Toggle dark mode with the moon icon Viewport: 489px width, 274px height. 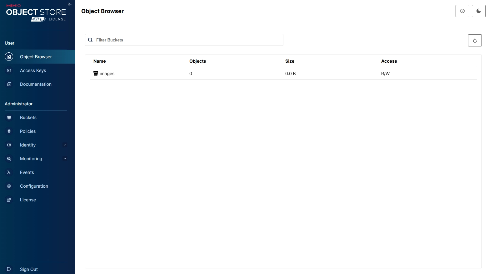tap(478, 11)
